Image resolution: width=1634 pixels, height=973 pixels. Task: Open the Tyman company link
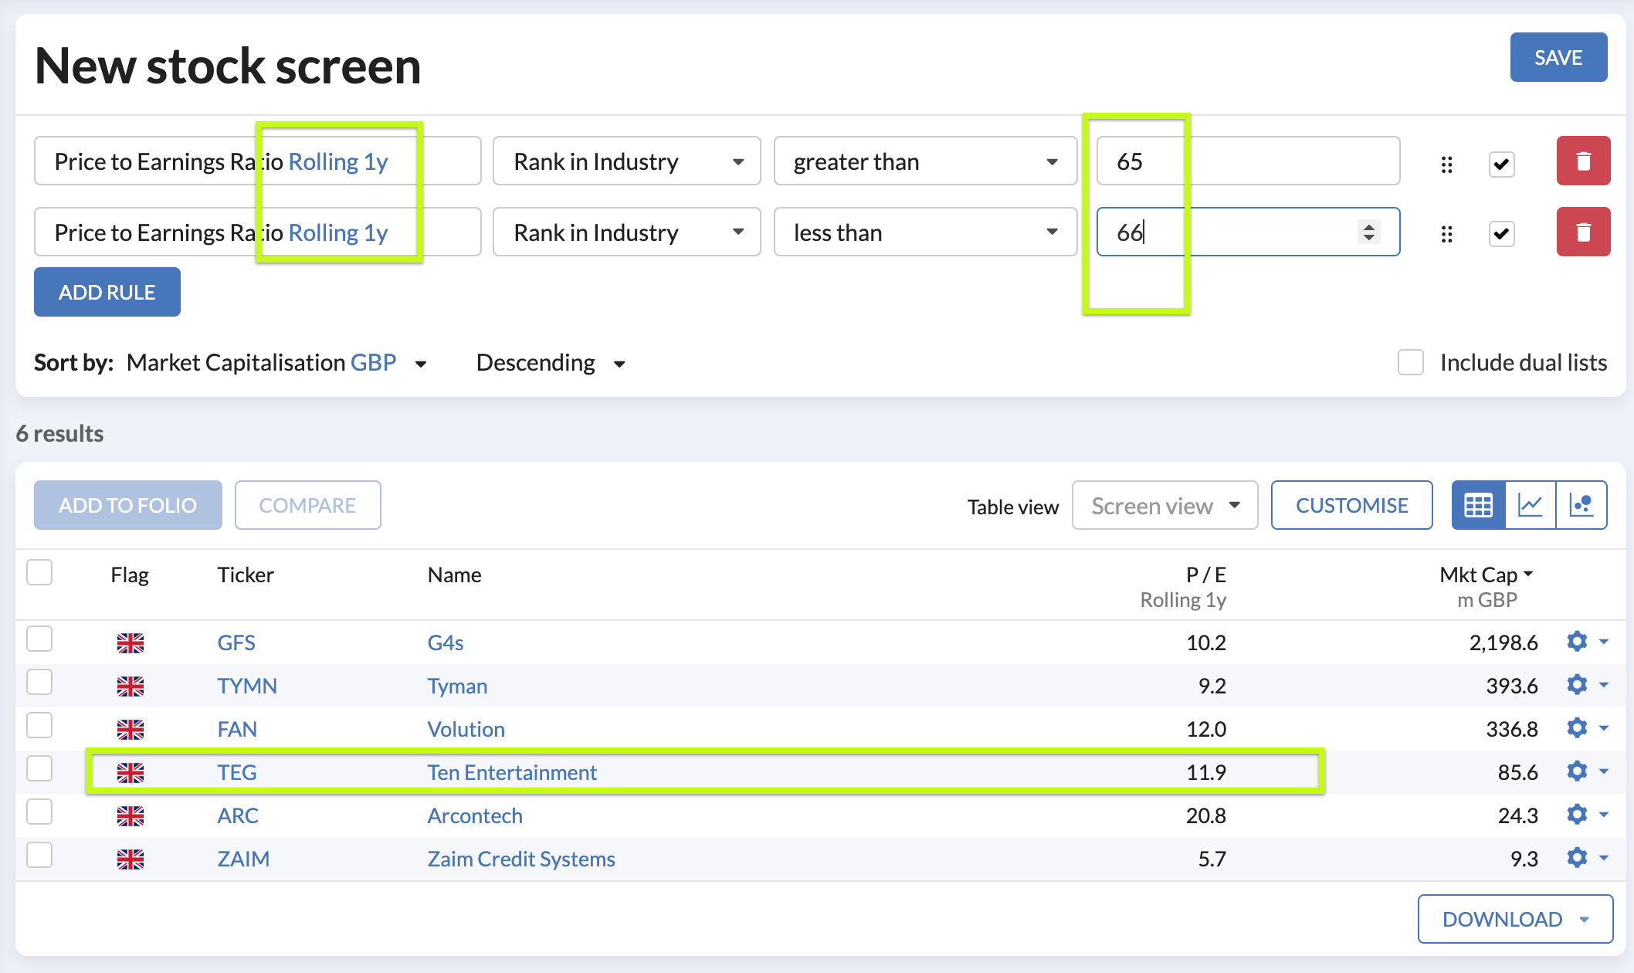click(457, 686)
